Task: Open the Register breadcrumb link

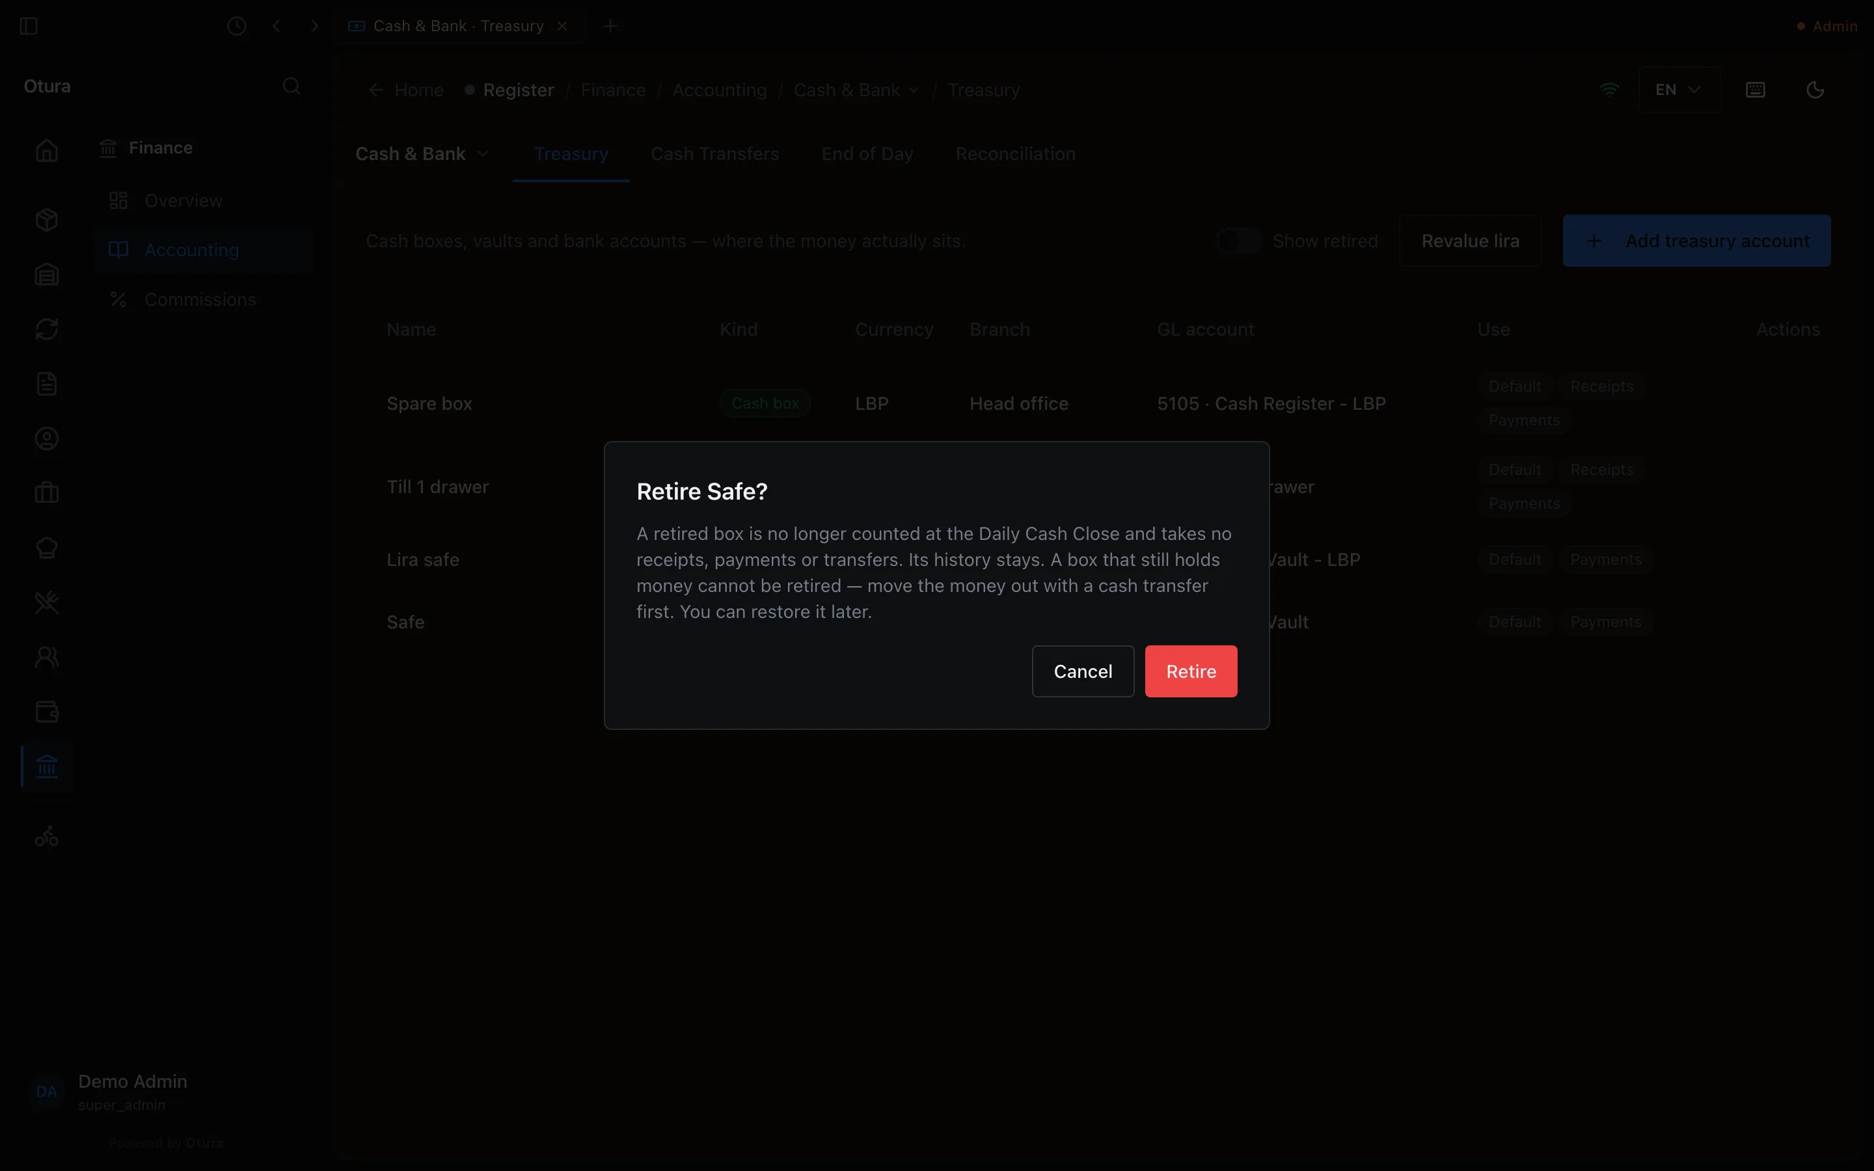Action: tap(509, 90)
